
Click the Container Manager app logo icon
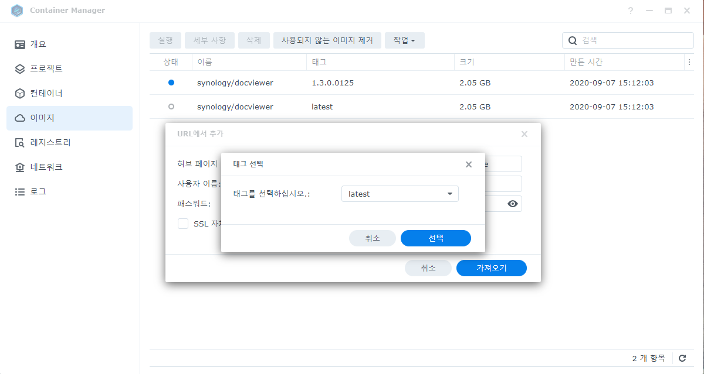click(17, 11)
